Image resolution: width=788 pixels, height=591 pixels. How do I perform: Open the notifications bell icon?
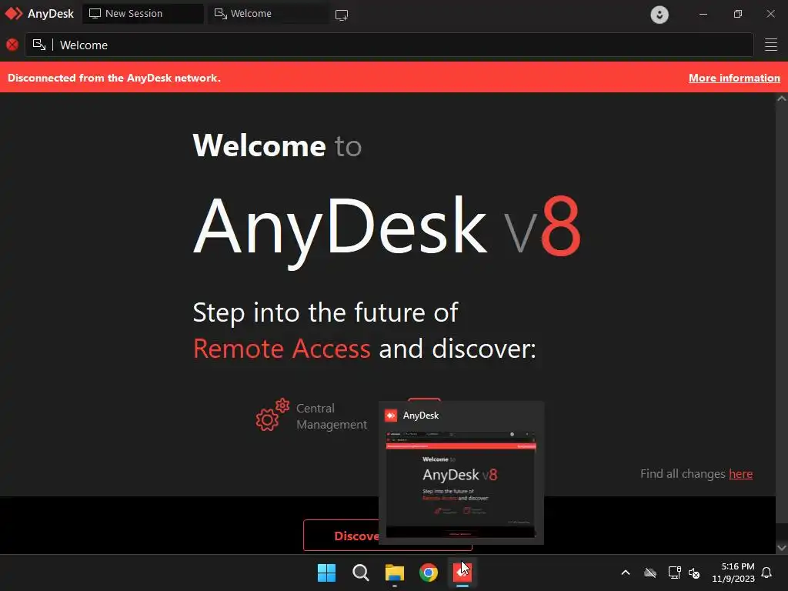767,573
